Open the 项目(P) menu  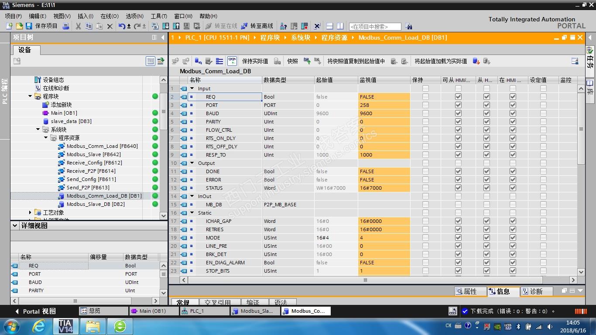click(13, 16)
